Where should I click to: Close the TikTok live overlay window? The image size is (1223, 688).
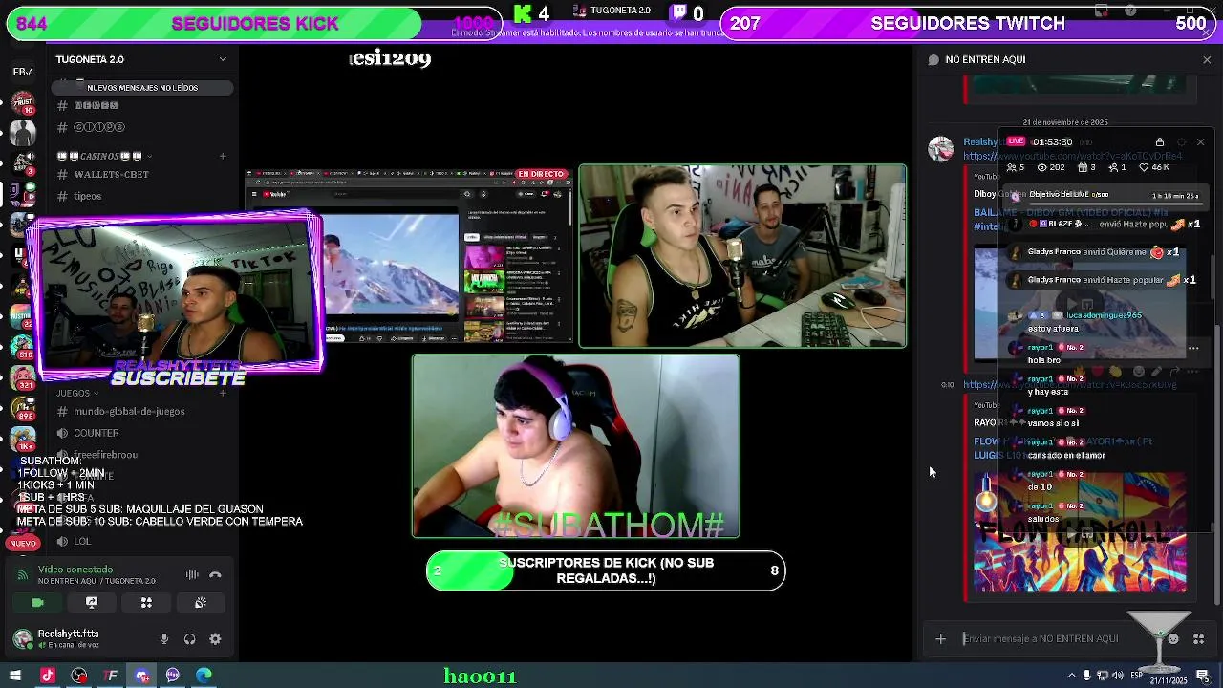coord(1200,142)
